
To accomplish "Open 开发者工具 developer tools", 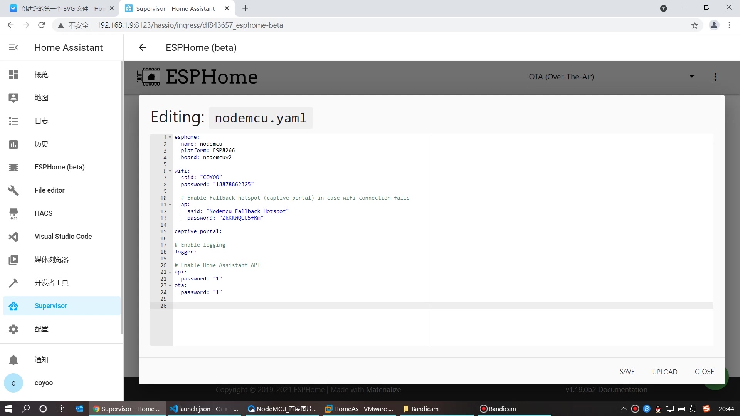I will [62, 283].
